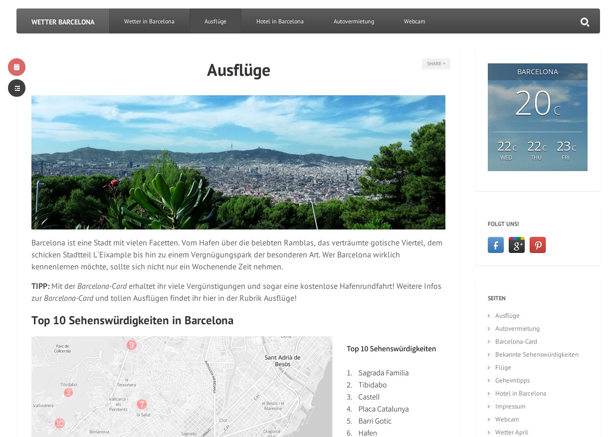Click the THU forecast of 22 C
This screenshot has width=610, height=437.
(x=537, y=150)
